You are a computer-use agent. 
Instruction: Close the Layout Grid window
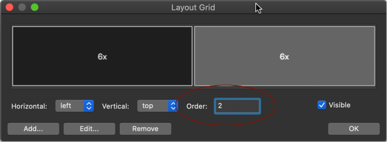[x=10, y=7]
